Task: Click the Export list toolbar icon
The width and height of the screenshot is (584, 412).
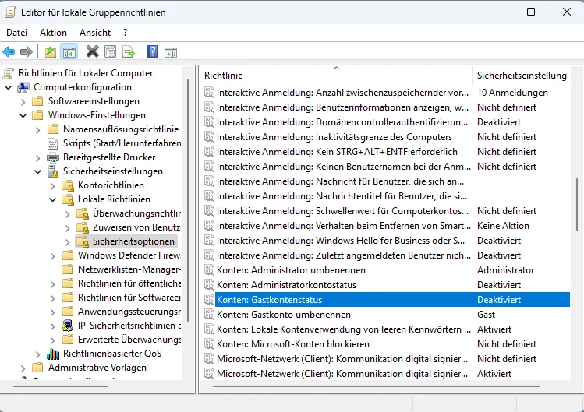Action: click(x=129, y=51)
